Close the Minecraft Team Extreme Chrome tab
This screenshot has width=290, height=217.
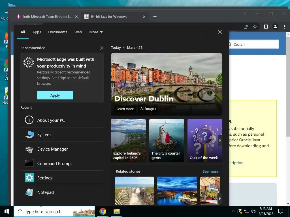pyautogui.click(x=76, y=17)
